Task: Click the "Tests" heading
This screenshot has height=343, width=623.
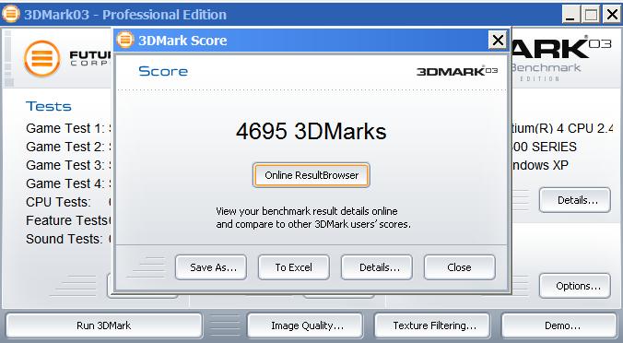Action: (49, 107)
